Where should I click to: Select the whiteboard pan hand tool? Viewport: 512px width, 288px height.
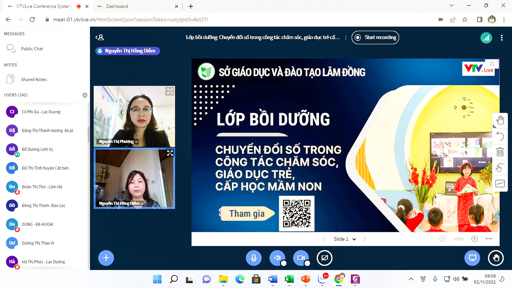coord(500,120)
